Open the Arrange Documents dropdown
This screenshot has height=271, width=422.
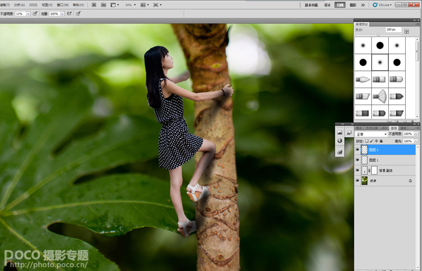point(145,5)
